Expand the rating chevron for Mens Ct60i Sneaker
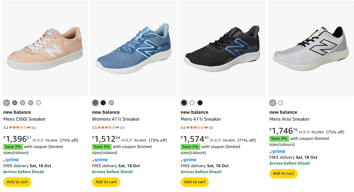 [29, 128]
